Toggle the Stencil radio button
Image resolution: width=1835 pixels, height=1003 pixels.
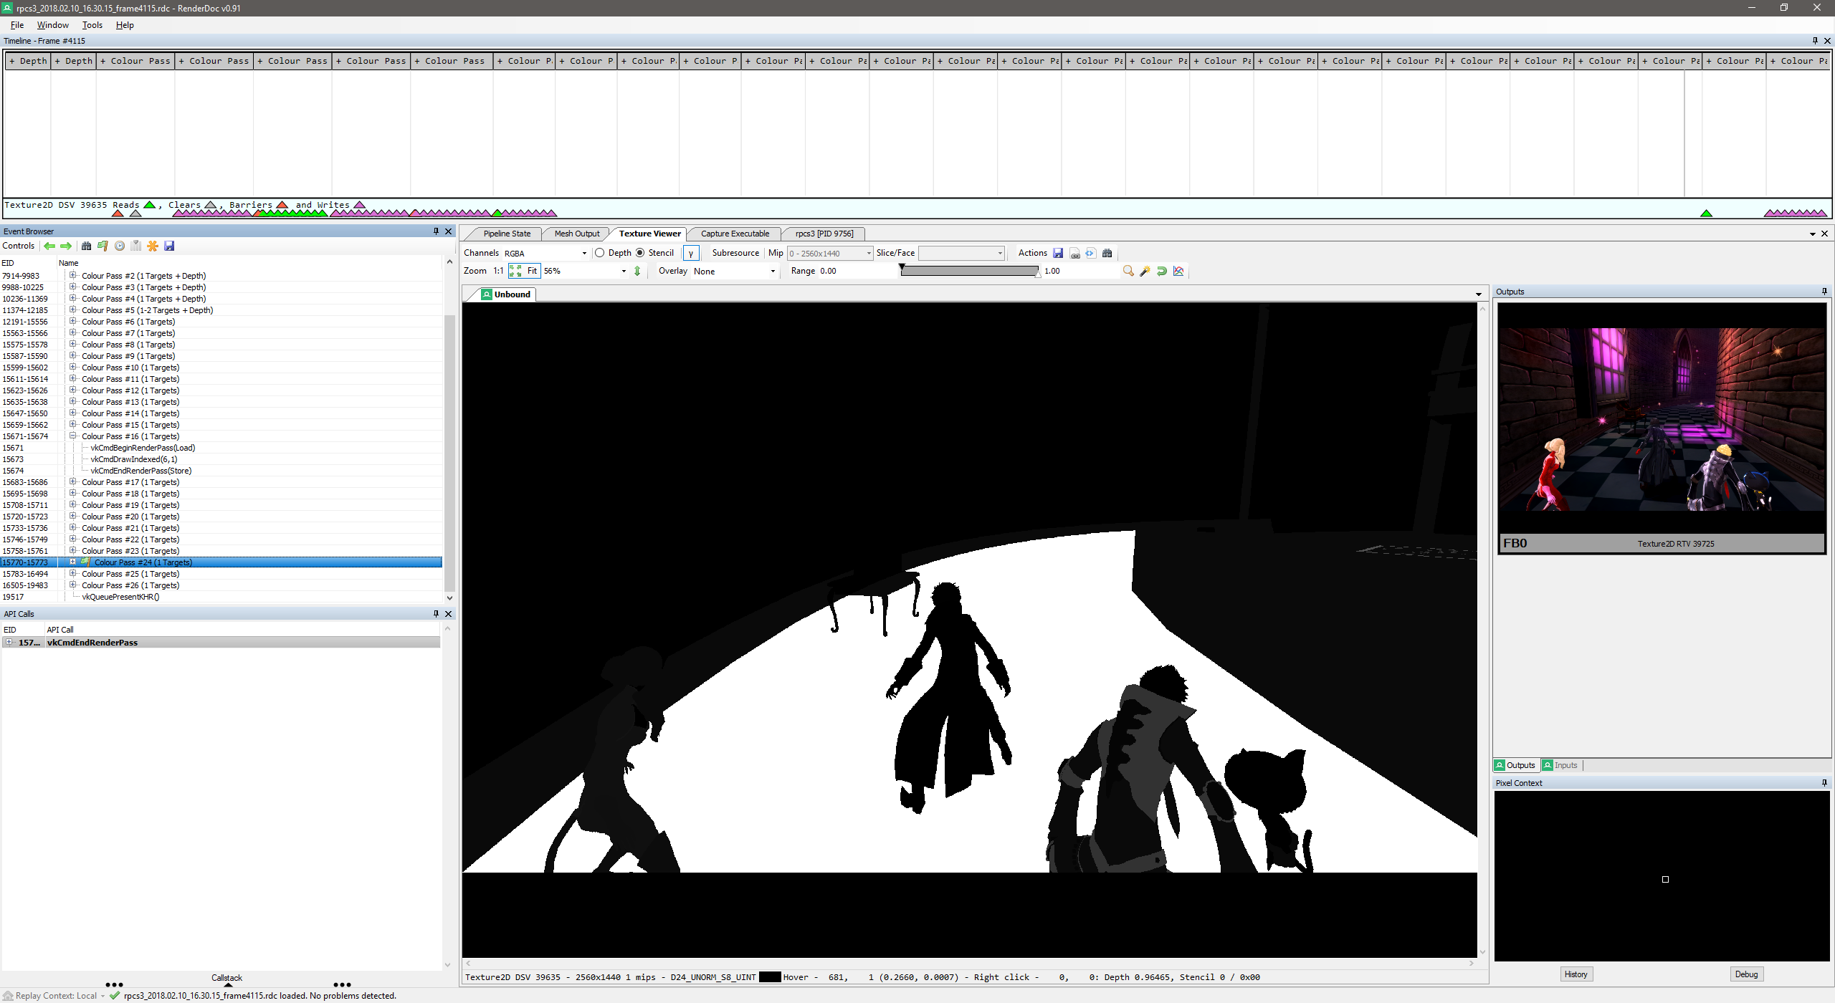click(x=640, y=252)
